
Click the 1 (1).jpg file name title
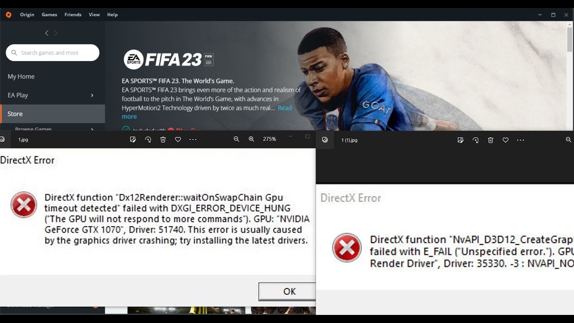[349, 140]
